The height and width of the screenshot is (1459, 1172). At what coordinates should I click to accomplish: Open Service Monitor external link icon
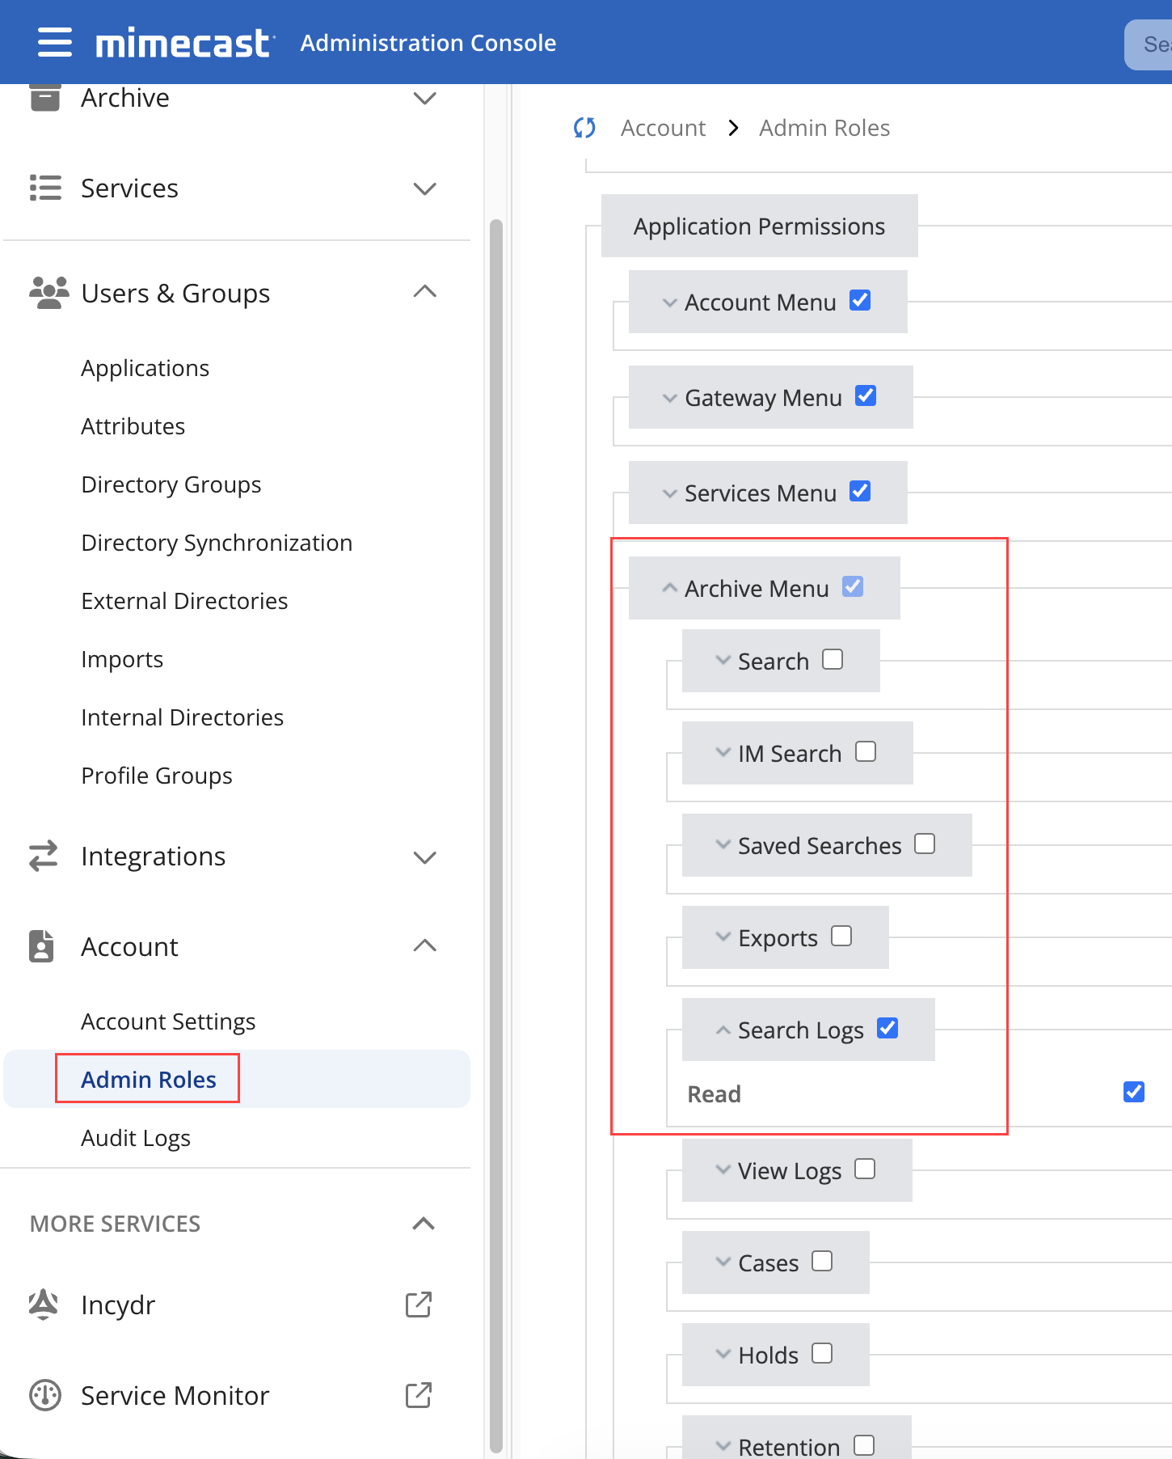(418, 1395)
